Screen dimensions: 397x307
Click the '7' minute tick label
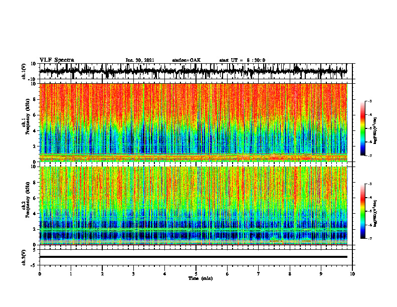coord(259,274)
